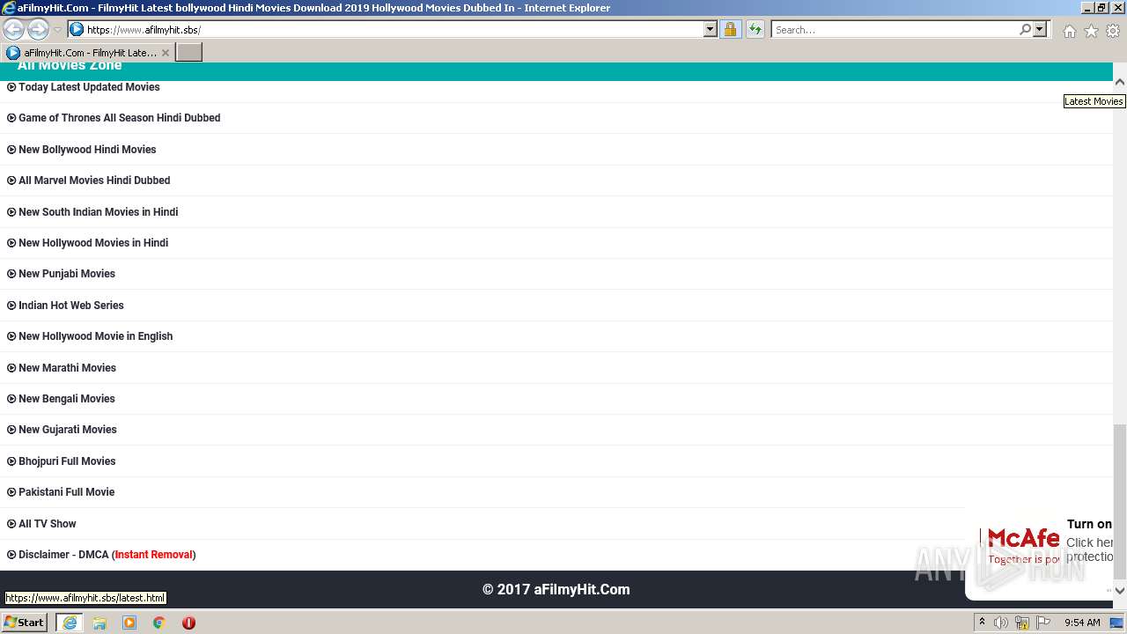1127x634 pixels.
Task: Open New Marathi Movies link
Action: tap(67, 368)
